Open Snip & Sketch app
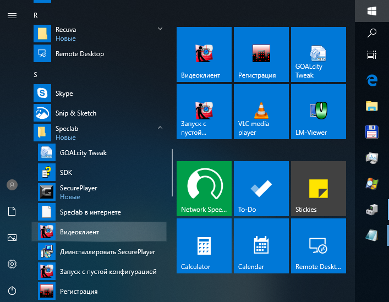Screen dimensions: 389x302 [x=99, y=113]
